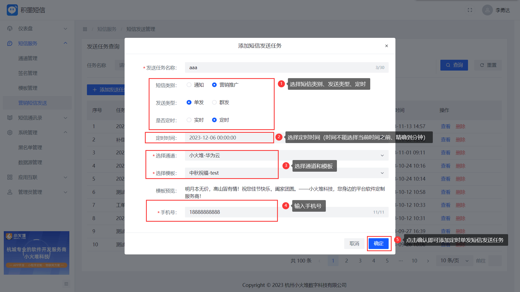Click the breadcrumb home grid icon
The height and width of the screenshot is (292, 520).
[85, 29]
